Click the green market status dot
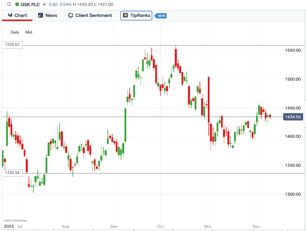Viewport: 306px width, 231px height. tap(17, 4)
